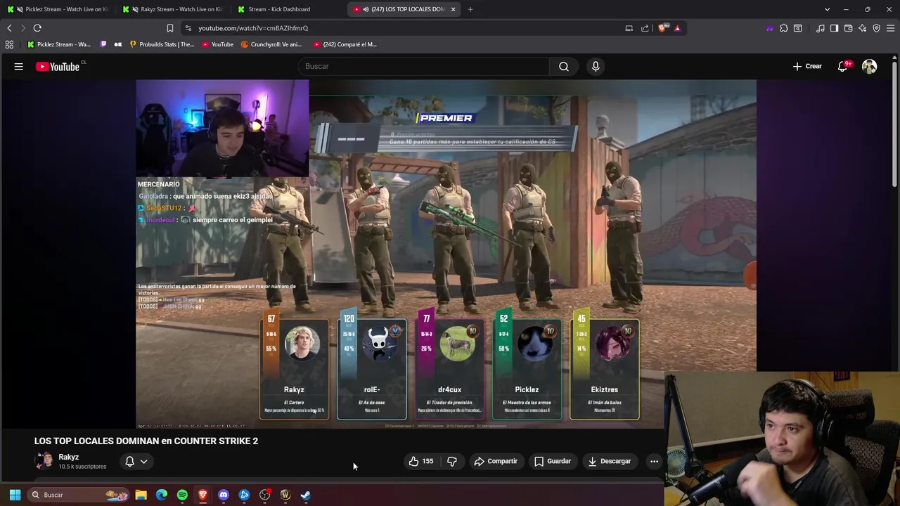Screen dimensions: 900x506
Task: Open the tab search dropdown arrow
Action: click(x=827, y=9)
